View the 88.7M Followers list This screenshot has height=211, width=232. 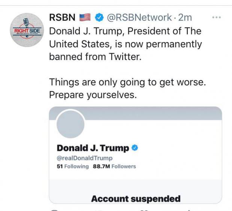click(114, 166)
